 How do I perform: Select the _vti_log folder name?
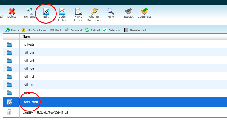28,69
